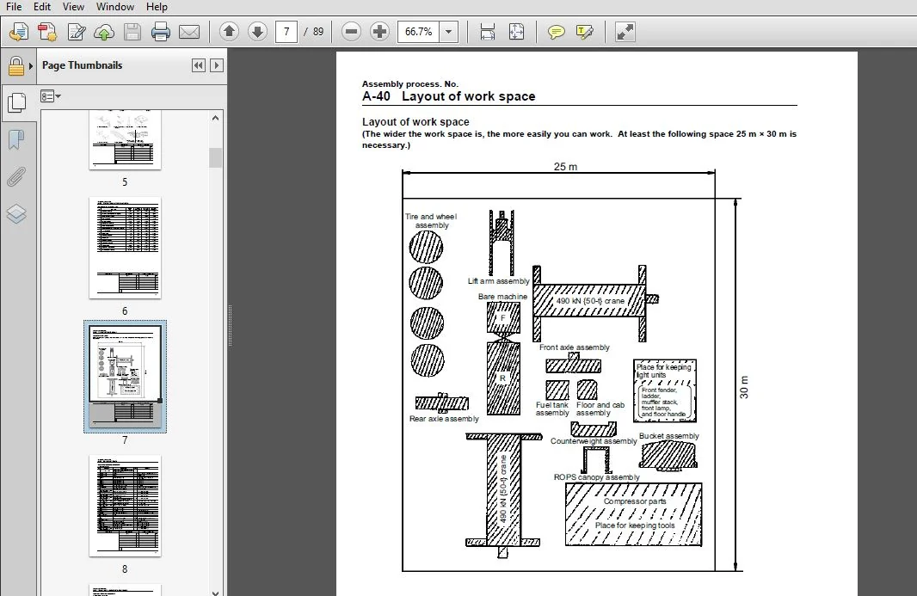The image size is (917, 596).
Task: Click the security padlock icon
Action: [15, 66]
